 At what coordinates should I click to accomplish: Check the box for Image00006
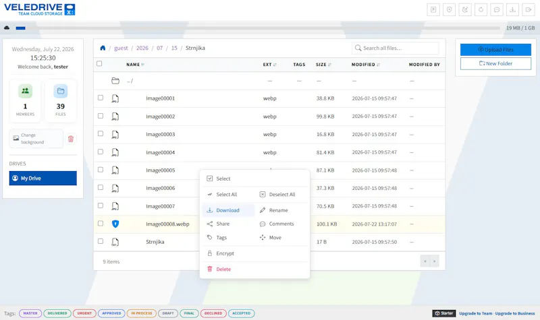[x=100, y=187]
